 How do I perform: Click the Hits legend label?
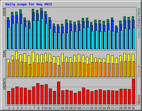click(139, 11)
